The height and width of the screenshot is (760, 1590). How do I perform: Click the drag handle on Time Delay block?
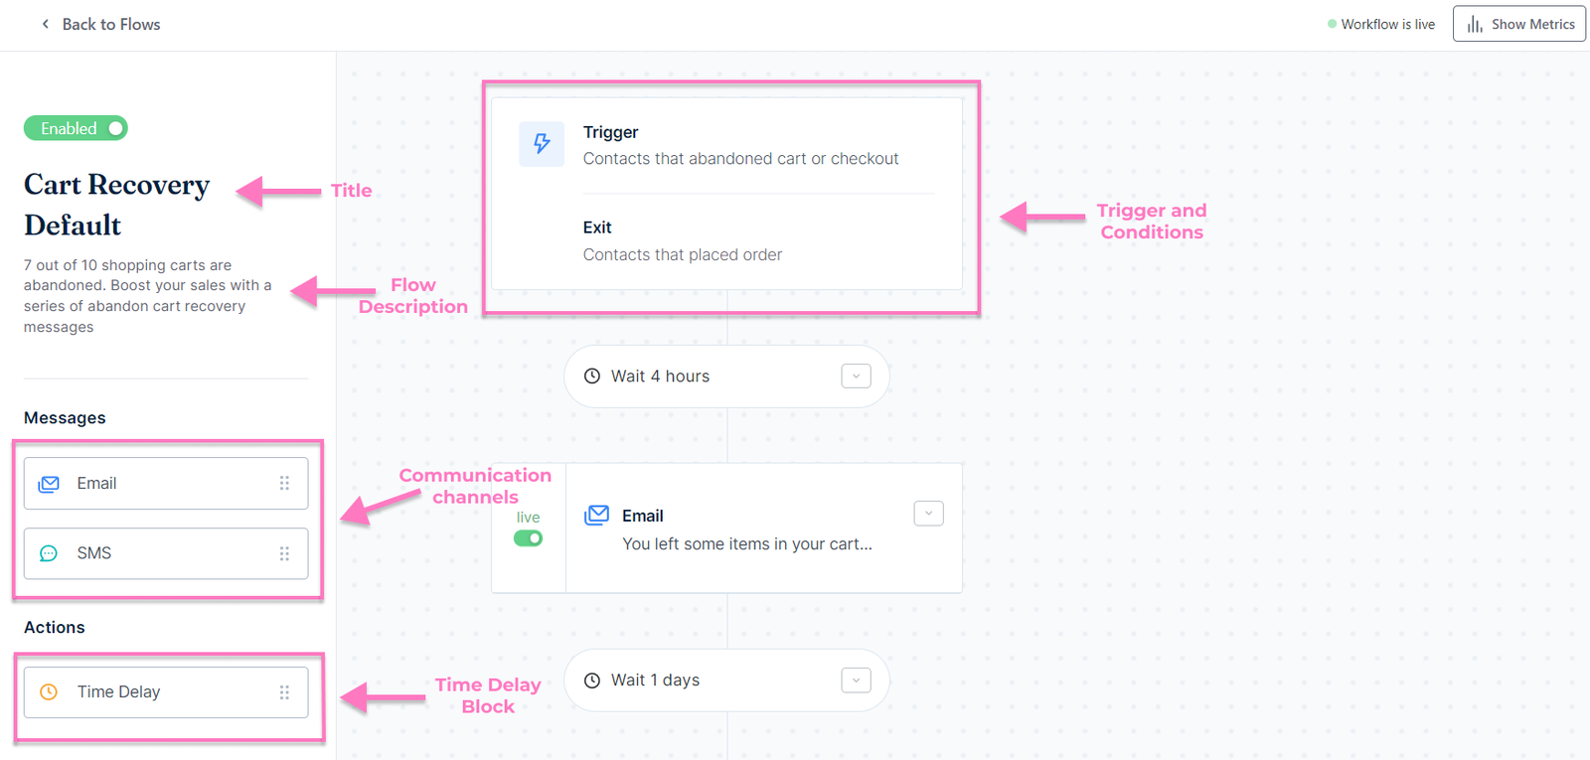284,692
